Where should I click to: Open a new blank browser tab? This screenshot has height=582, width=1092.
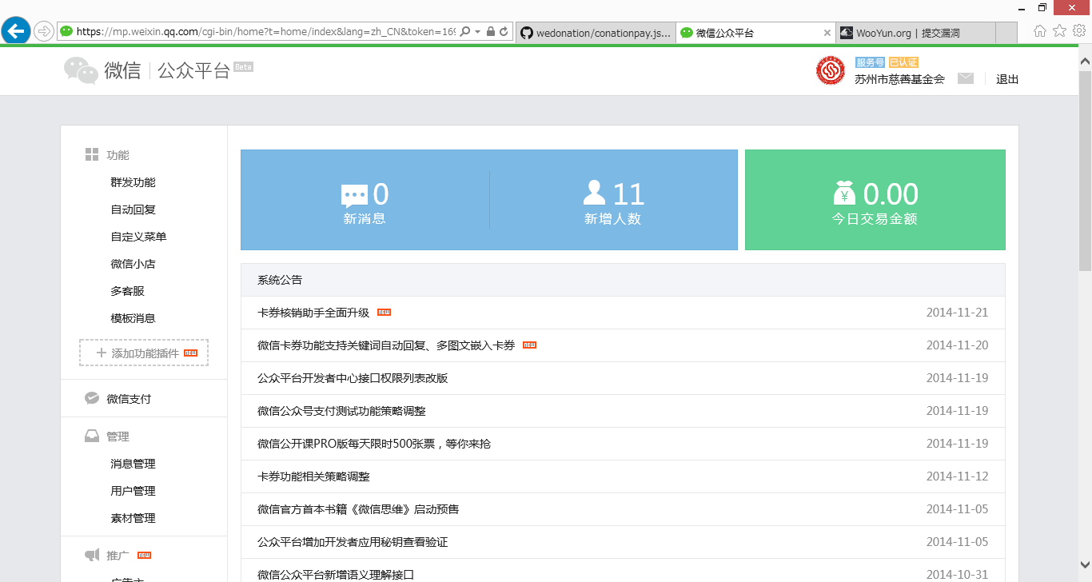[1006, 33]
